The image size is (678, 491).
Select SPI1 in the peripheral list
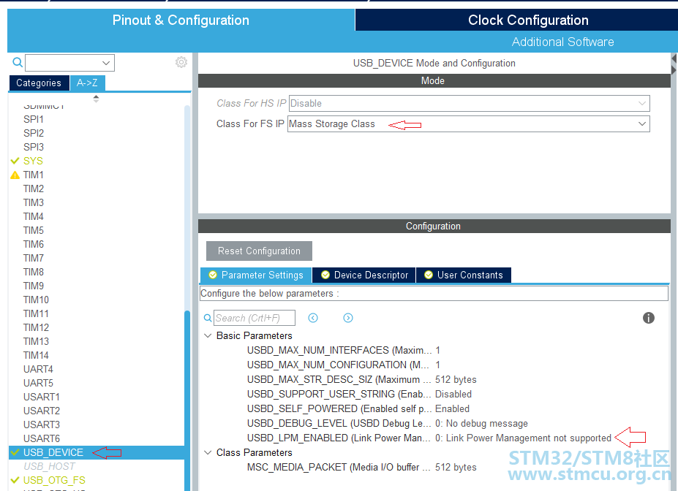click(34, 119)
